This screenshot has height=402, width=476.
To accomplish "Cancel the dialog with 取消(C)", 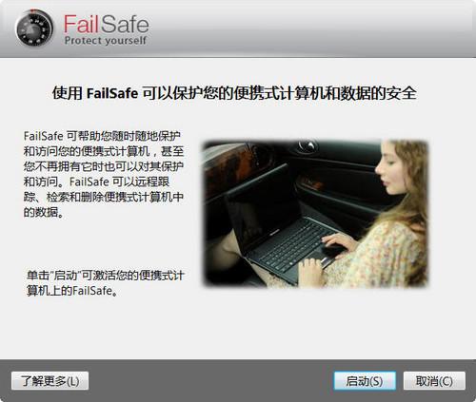I will click(434, 381).
